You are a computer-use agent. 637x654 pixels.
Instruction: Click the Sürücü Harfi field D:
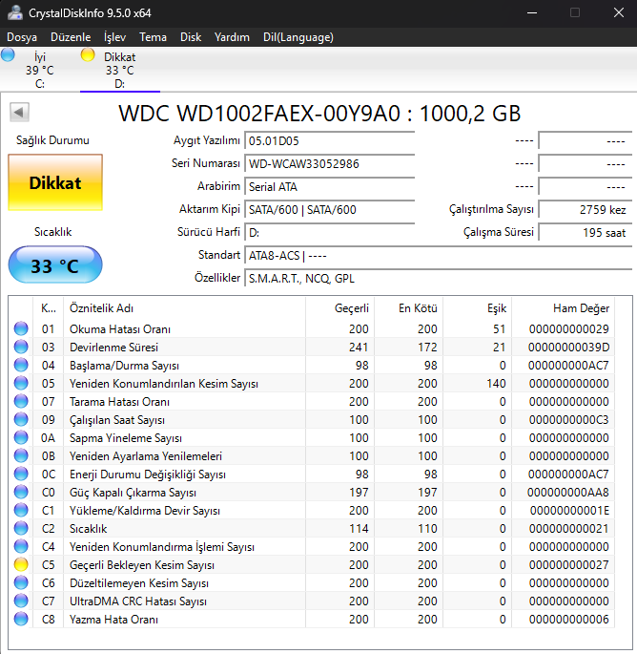pos(330,232)
